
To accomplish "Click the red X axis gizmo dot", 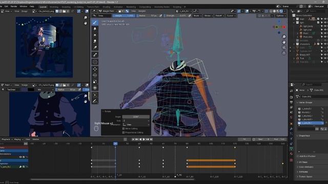I will coord(284,27).
